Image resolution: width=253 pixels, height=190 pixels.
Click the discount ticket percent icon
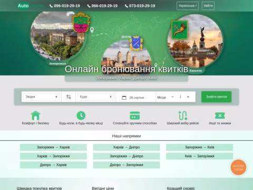point(220,116)
